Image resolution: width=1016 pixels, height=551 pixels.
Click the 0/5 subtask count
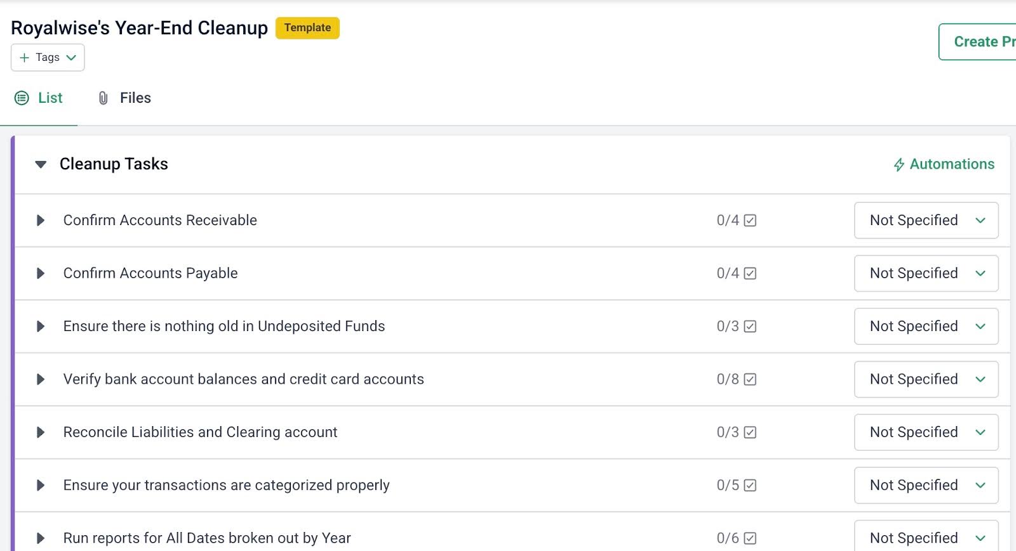(x=728, y=485)
